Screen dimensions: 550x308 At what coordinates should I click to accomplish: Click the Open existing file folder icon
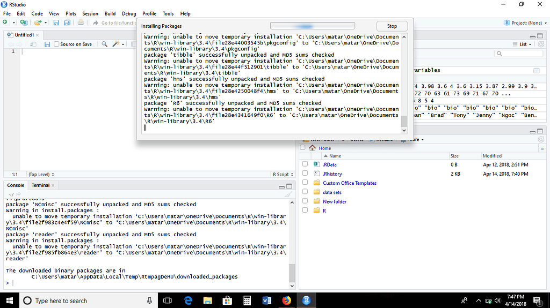click(38, 22)
